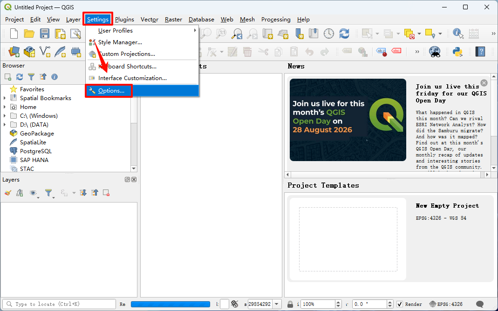Collapse all items in Browser panel
The width and height of the screenshot is (498, 311).
[43, 77]
